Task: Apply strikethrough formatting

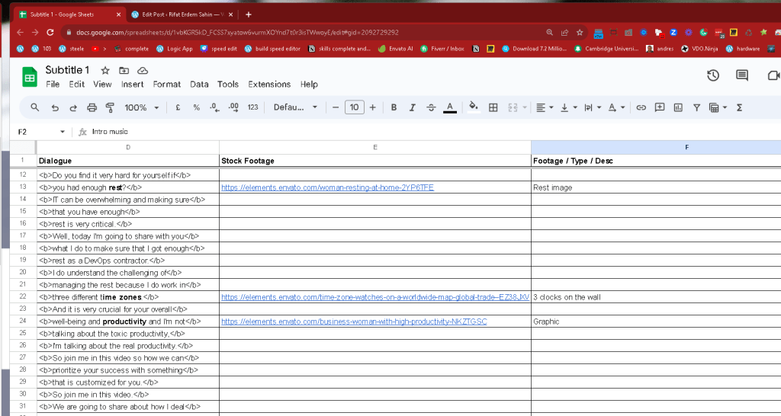Action: click(x=431, y=107)
